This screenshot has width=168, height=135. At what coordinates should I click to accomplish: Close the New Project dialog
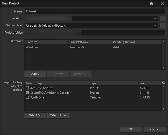[x=162, y=4]
